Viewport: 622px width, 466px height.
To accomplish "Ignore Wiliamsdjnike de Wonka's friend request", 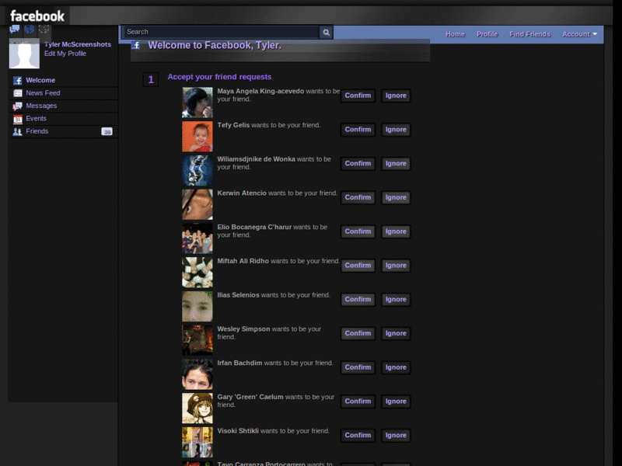I will [x=396, y=164].
